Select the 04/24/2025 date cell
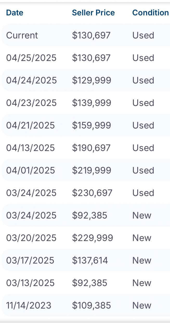Viewport: 170px width, 323px height. 31,80
